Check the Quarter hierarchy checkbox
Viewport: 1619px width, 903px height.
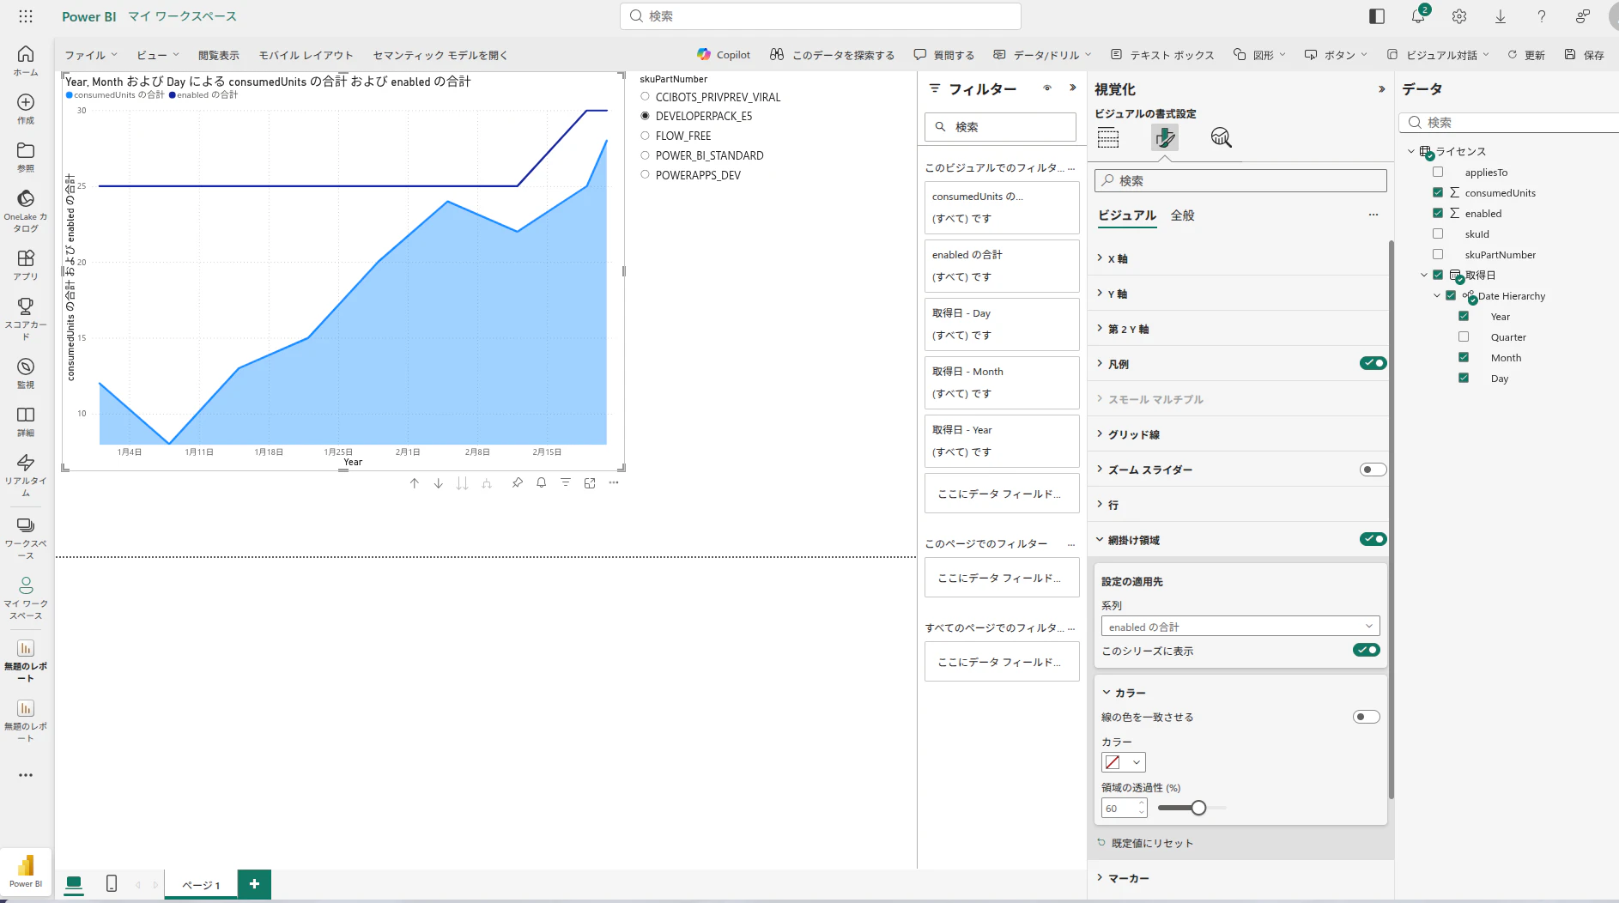point(1464,336)
